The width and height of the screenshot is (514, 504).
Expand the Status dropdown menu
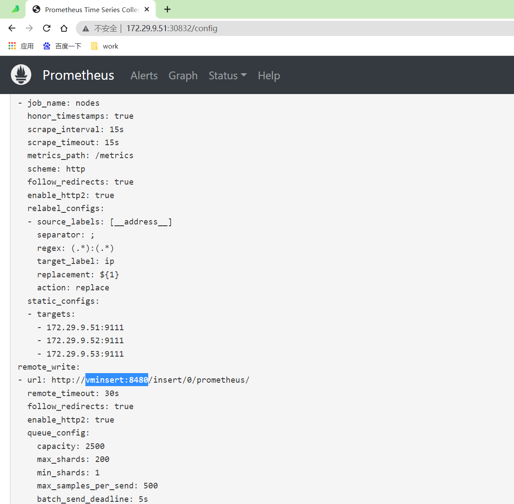[x=228, y=76]
